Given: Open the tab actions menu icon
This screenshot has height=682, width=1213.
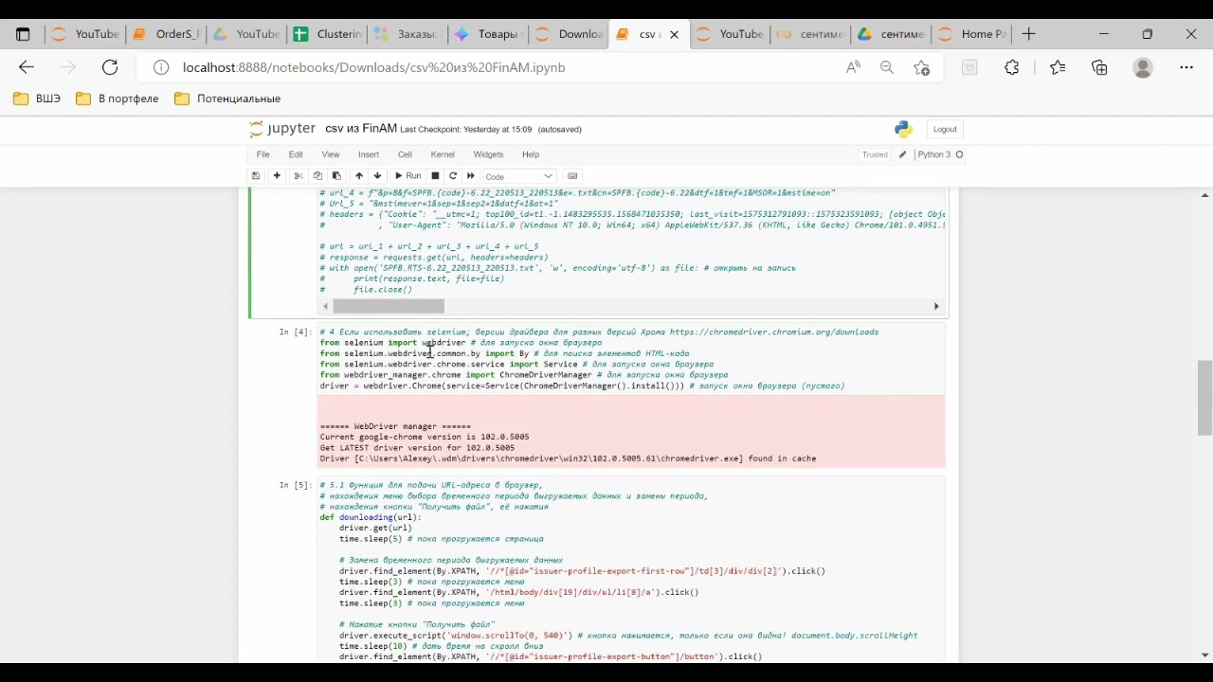Looking at the screenshot, I should coord(24,34).
